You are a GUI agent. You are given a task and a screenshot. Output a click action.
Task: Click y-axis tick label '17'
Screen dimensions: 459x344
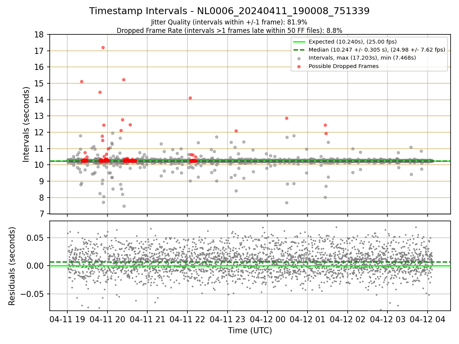pos(39,51)
